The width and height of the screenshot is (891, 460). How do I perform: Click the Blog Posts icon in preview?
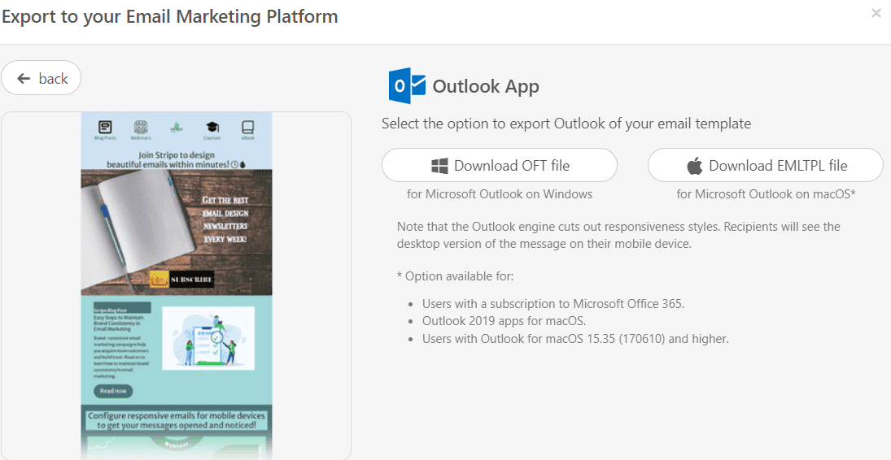[x=105, y=129]
